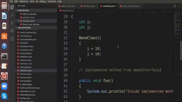Screen dimensions: 182x102
Task: Select Interface1.java in Open Editors
Action: [x=36, y=18]
